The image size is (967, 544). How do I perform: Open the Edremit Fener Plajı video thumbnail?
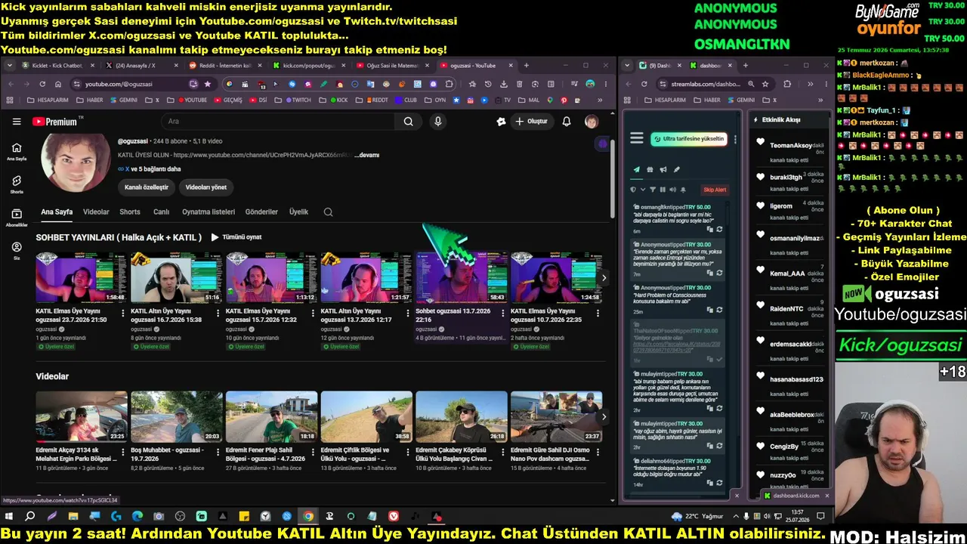[271, 416]
